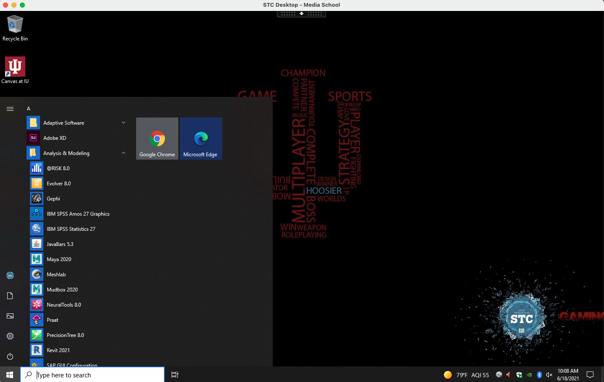Launch Microsoft Edge tile
604x382 pixels.
201,139
